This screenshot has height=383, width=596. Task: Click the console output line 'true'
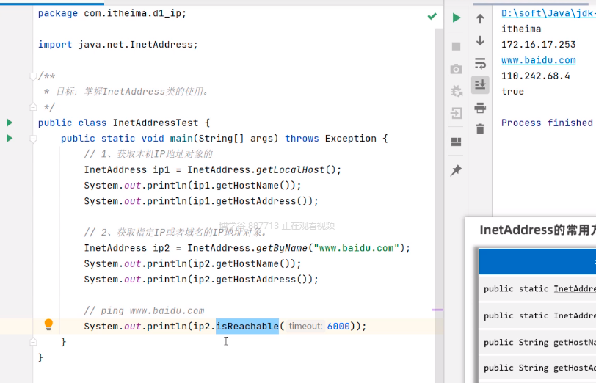click(x=512, y=91)
